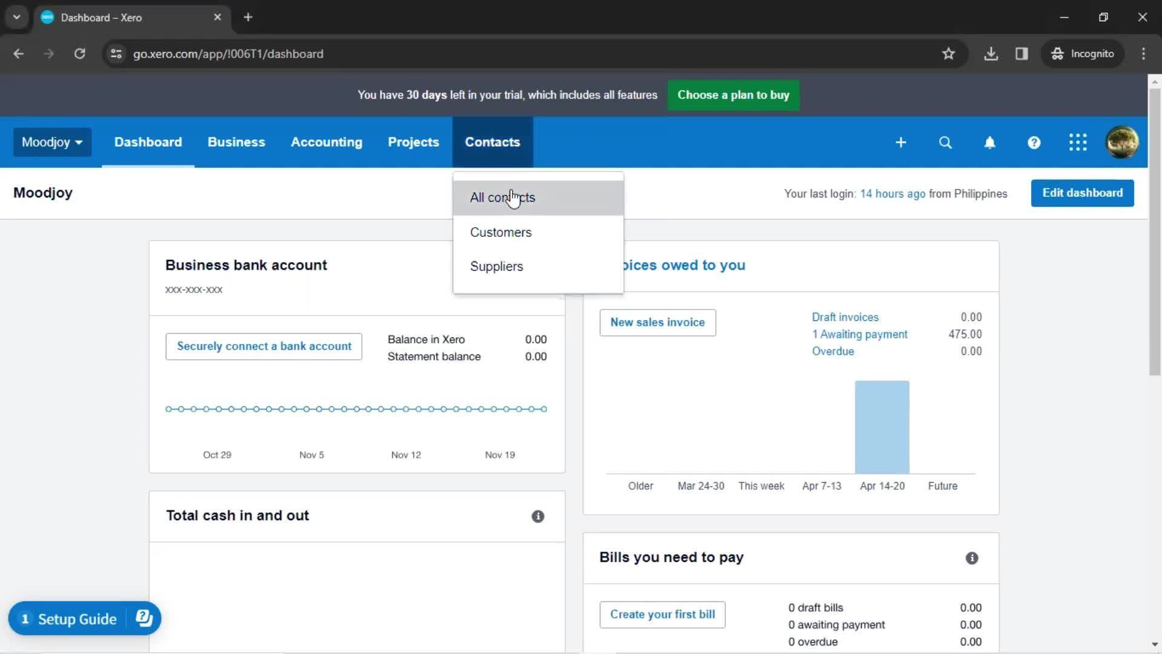Click info icon for Bills you need to pay
The height and width of the screenshot is (654, 1162).
(971, 558)
